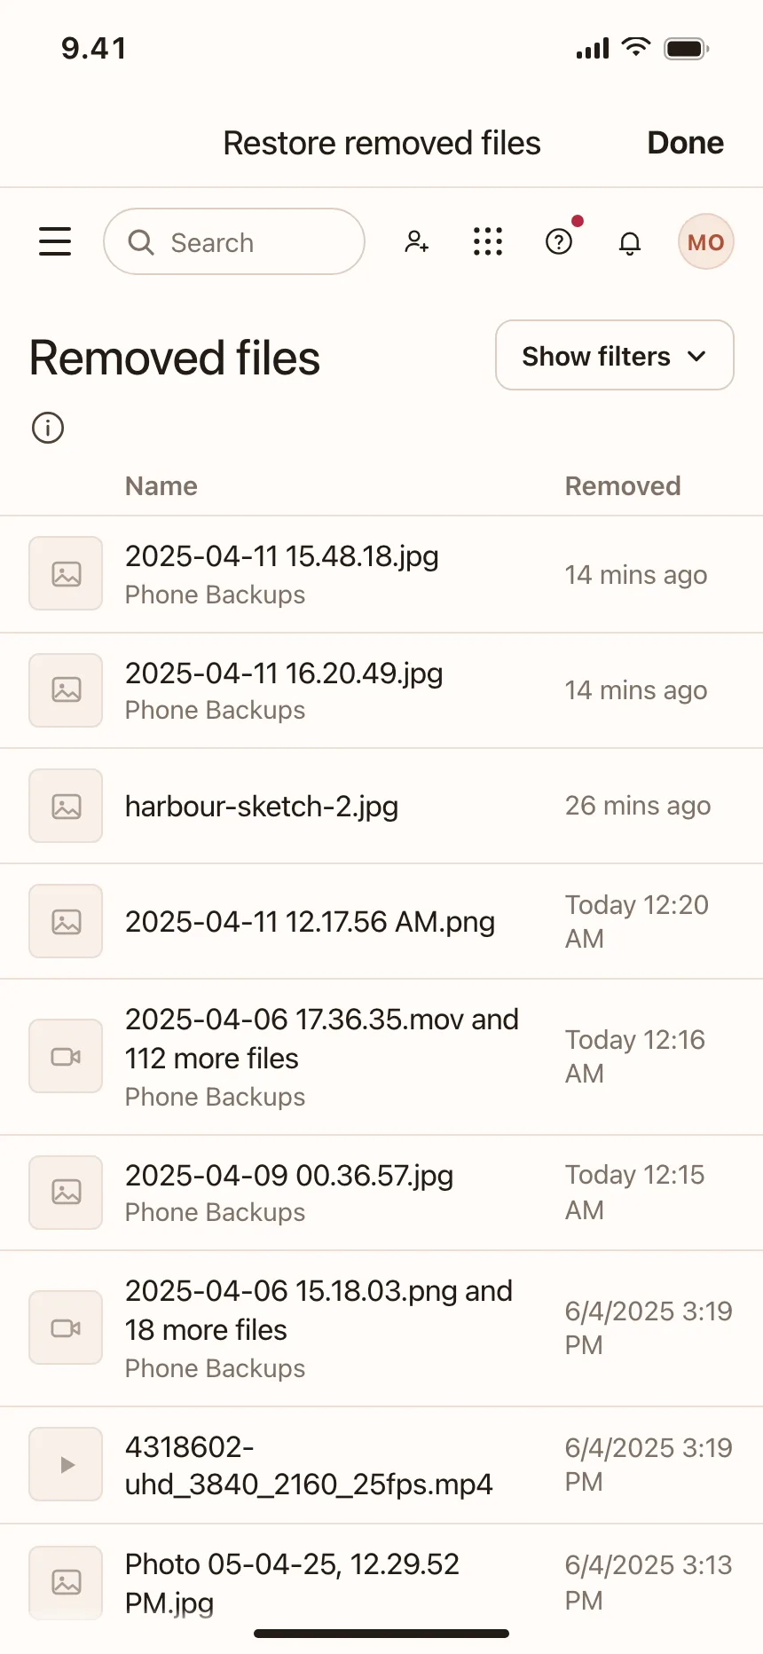The width and height of the screenshot is (763, 1654).
Task: Open 2025-04-06 15.18.03.png and 18 more files
Action: pyautogui.click(x=381, y=1328)
